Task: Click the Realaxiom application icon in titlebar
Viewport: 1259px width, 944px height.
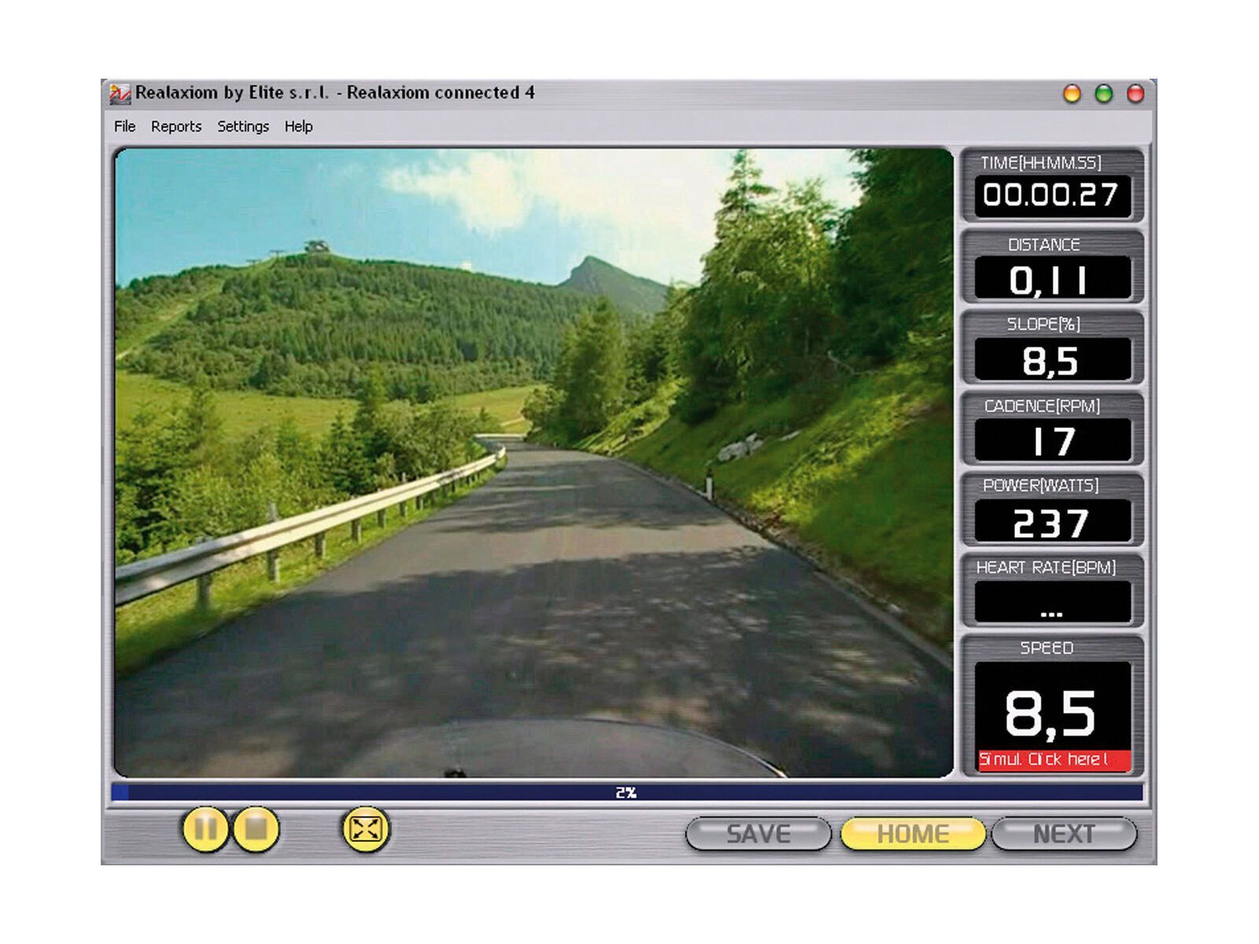Action: tap(120, 93)
